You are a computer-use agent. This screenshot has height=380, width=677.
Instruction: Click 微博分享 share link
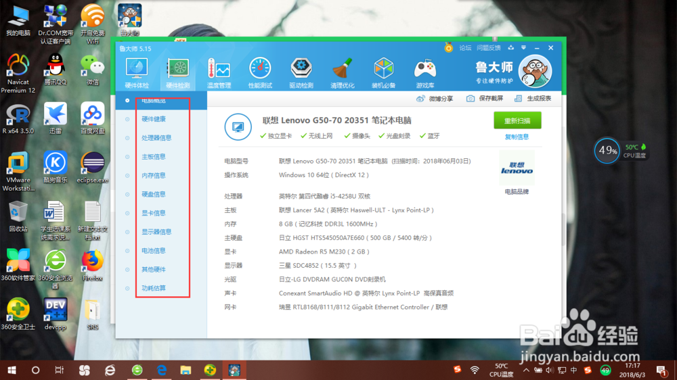435,99
